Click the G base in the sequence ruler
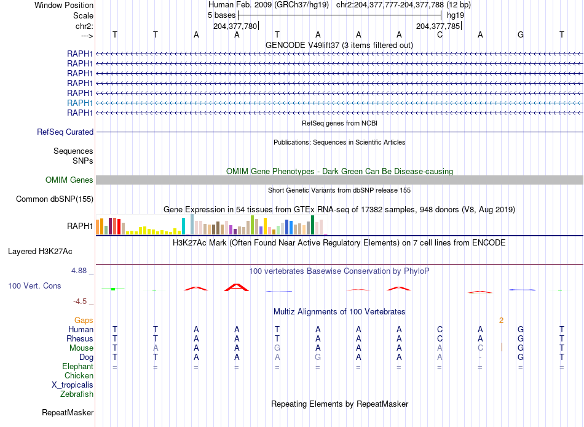The width and height of the screenshot is (584, 427). 521,34
